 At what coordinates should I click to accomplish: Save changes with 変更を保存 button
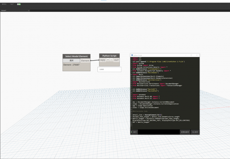click(185, 132)
